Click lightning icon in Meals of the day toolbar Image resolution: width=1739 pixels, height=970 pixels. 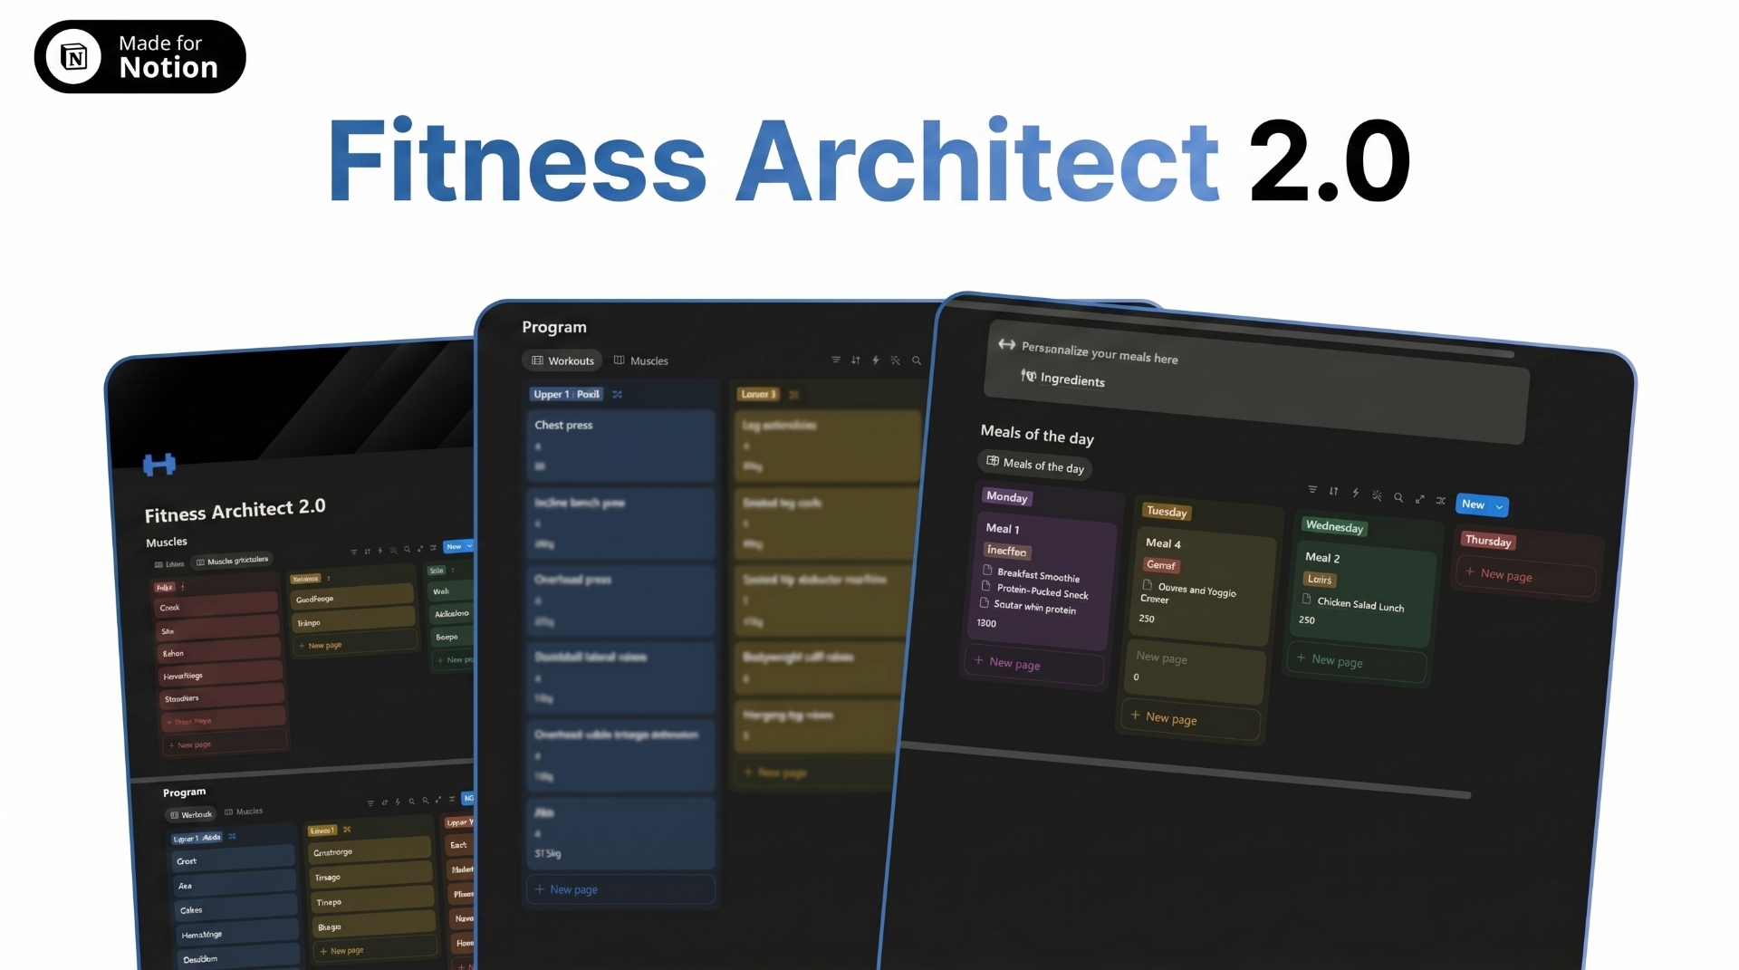[x=1355, y=494]
